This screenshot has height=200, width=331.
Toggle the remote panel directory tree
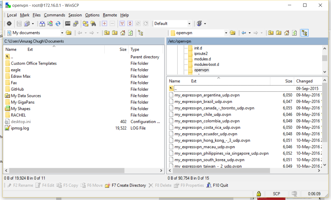tap(305, 33)
